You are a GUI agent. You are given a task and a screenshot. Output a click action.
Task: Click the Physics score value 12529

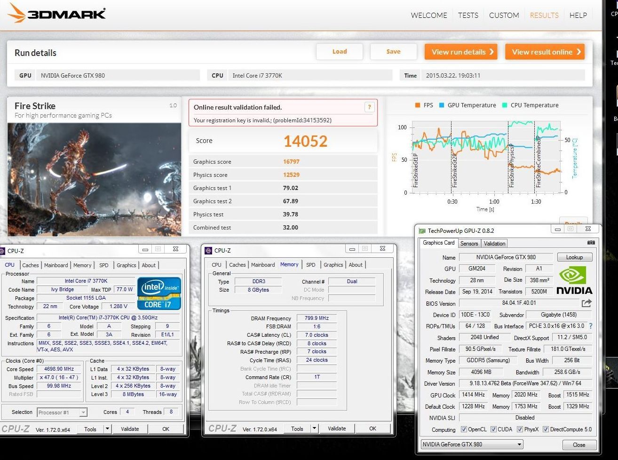[x=291, y=175]
